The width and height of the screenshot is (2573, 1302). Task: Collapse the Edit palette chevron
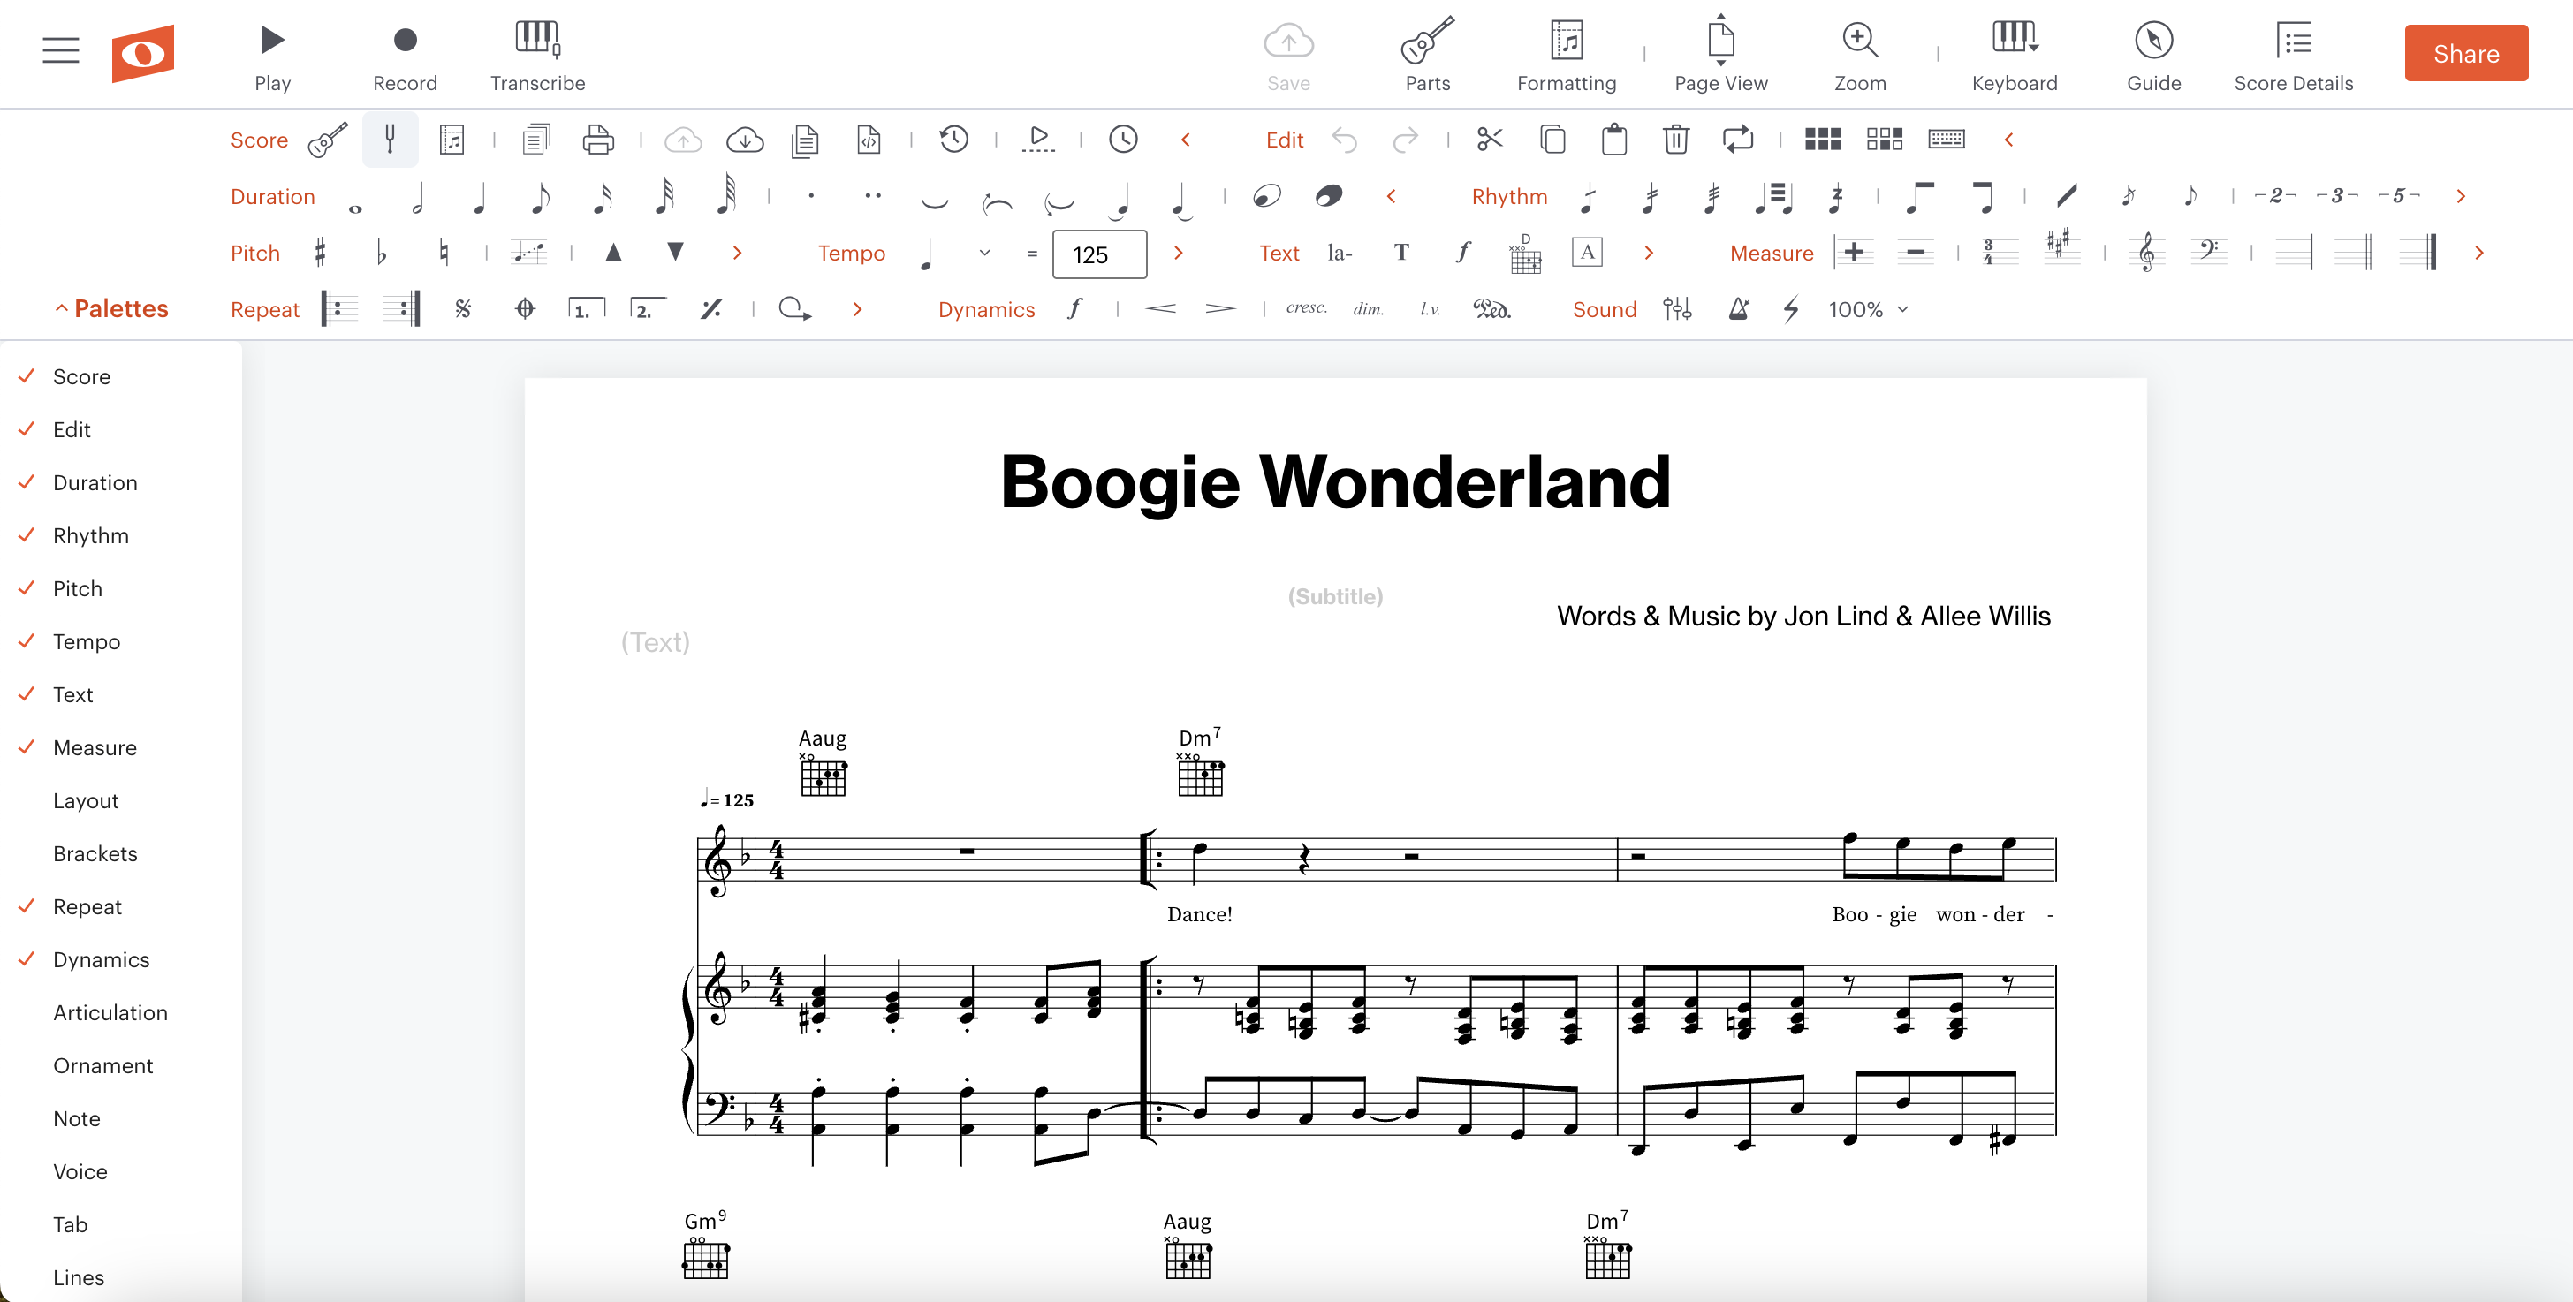(2008, 140)
